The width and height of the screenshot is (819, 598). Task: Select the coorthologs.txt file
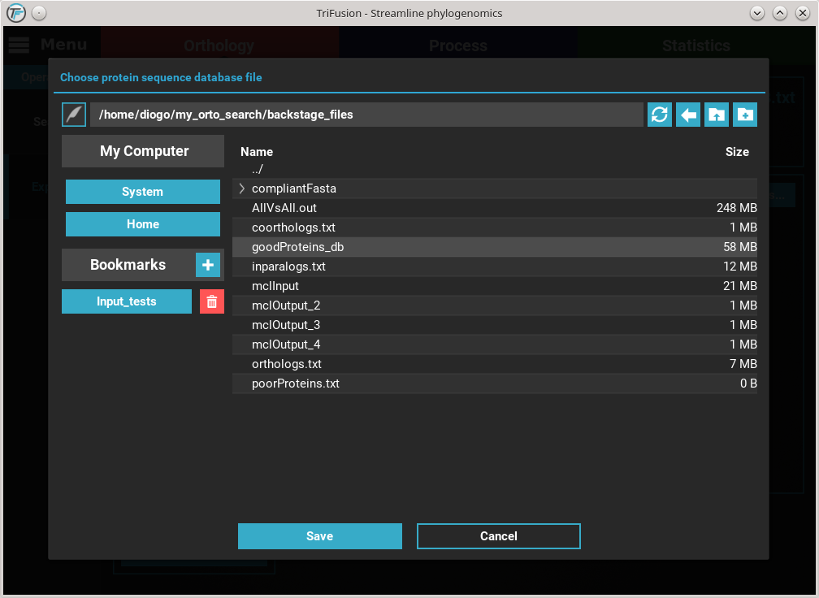point(495,227)
